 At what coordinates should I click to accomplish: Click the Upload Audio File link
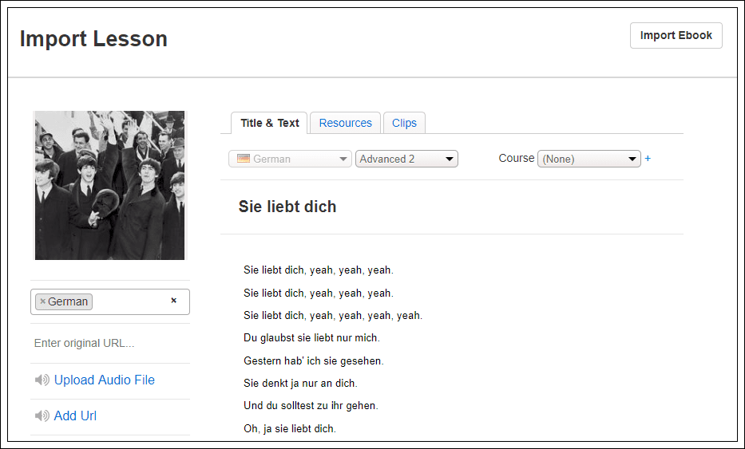click(x=104, y=380)
